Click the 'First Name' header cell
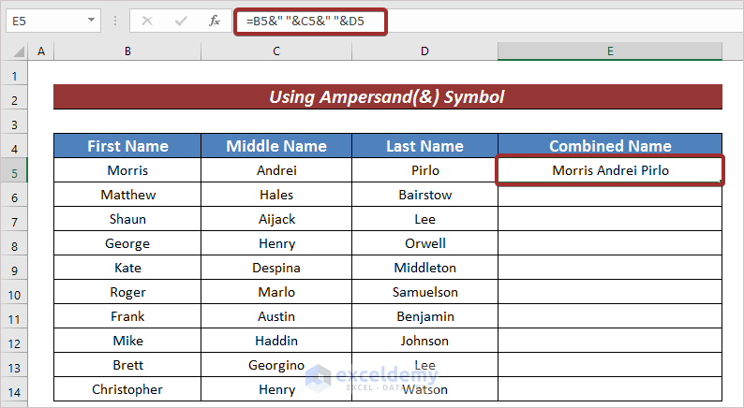Viewport: 744px width, 408px height. pos(127,145)
